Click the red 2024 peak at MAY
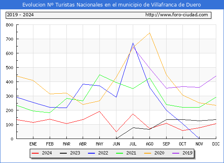The image size is (224, 163). tap(99, 111)
